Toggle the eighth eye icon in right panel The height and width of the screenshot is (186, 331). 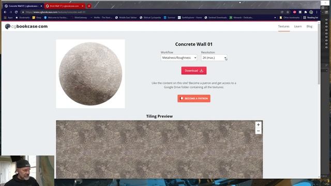[x=326, y=44]
